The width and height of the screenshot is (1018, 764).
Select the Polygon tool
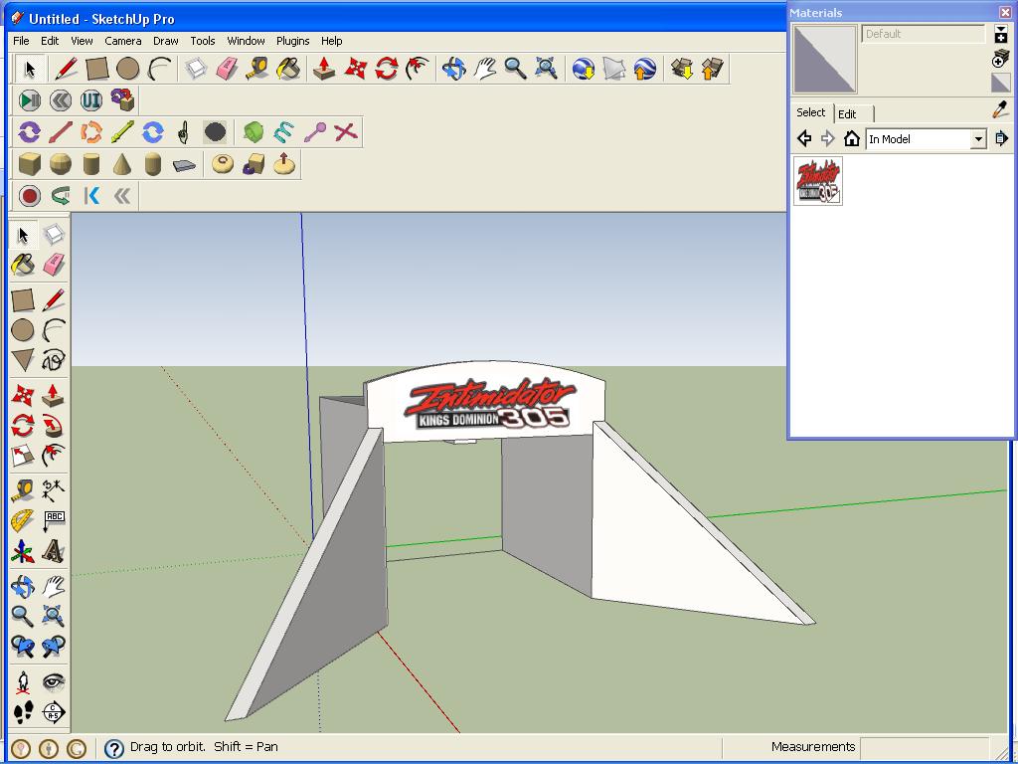(23, 360)
